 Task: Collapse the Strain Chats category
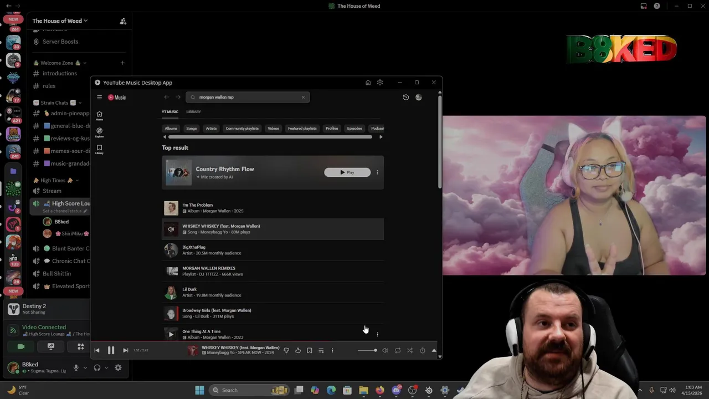tap(58, 103)
